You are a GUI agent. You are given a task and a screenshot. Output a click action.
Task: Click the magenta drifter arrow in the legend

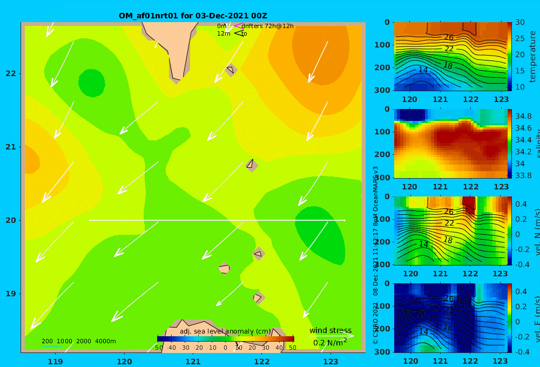point(238,25)
